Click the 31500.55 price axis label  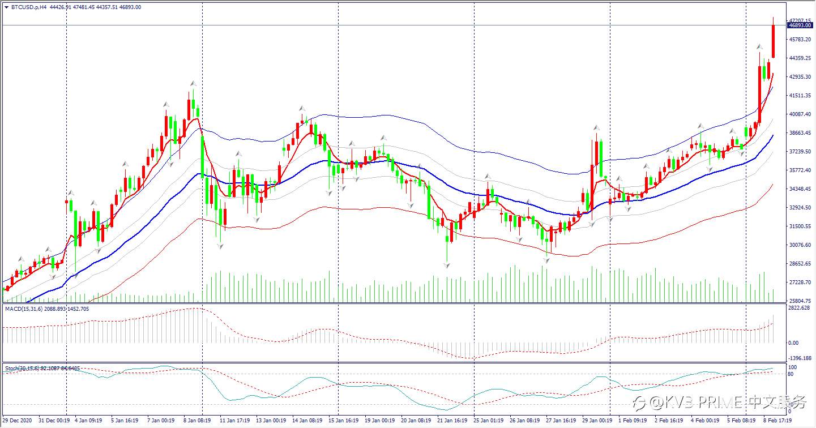pyautogui.click(x=801, y=226)
